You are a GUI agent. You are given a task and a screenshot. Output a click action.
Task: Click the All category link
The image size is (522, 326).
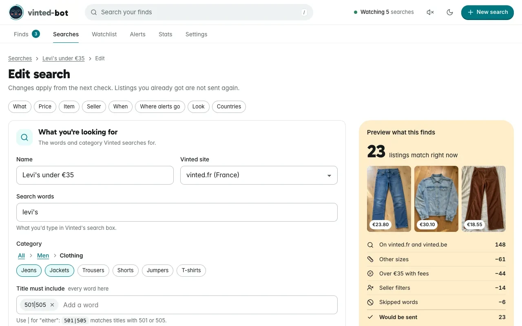(x=22, y=256)
